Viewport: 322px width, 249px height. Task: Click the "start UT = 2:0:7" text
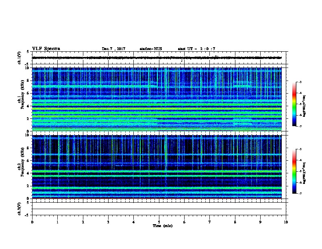point(196,49)
